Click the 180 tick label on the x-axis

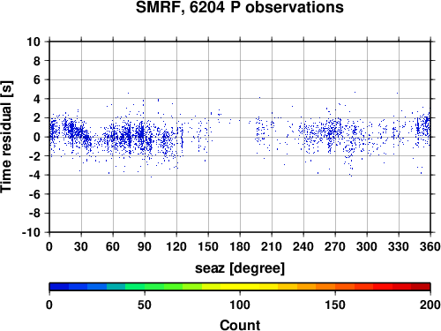click(x=240, y=246)
